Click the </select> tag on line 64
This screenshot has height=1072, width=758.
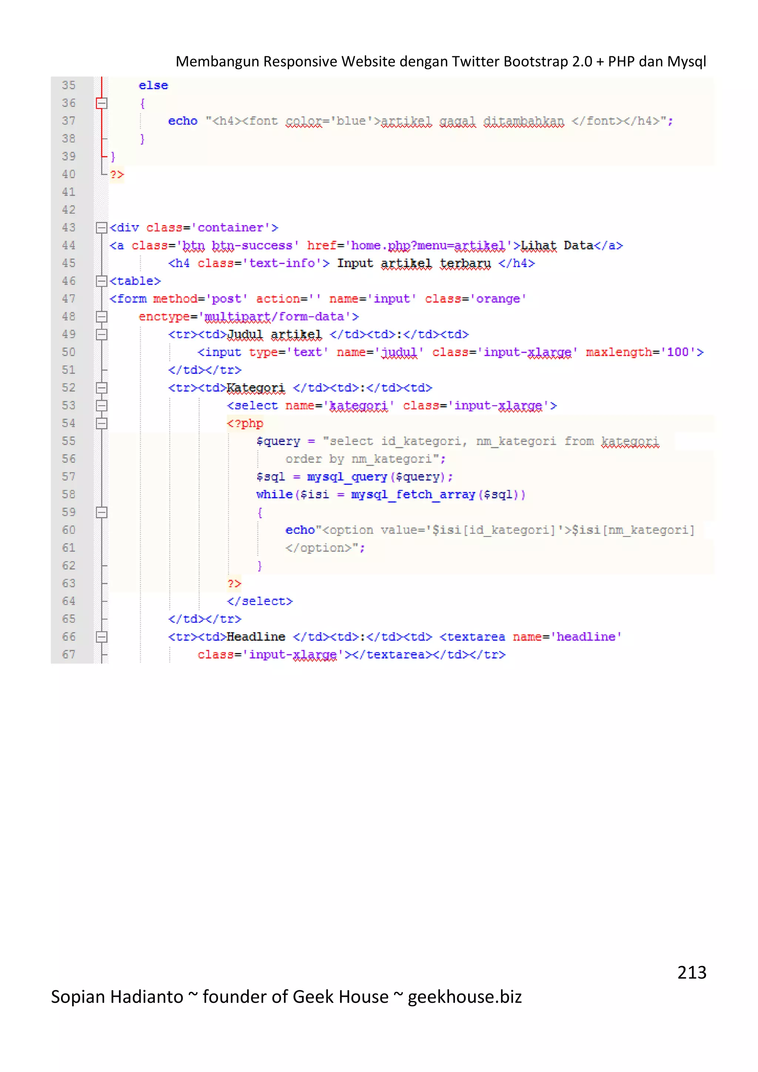pos(260,602)
